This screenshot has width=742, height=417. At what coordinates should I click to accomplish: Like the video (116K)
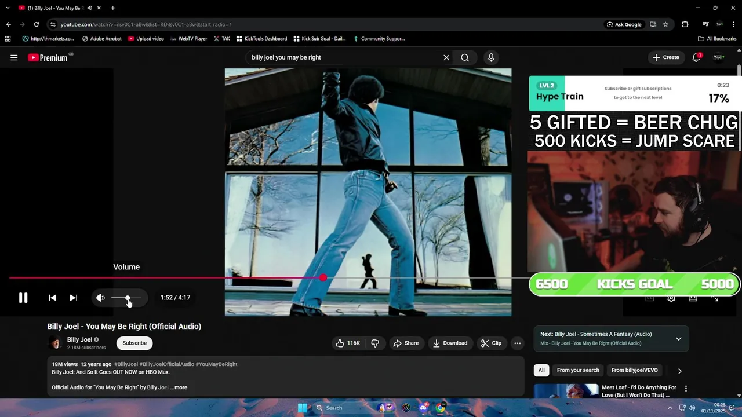(348, 343)
